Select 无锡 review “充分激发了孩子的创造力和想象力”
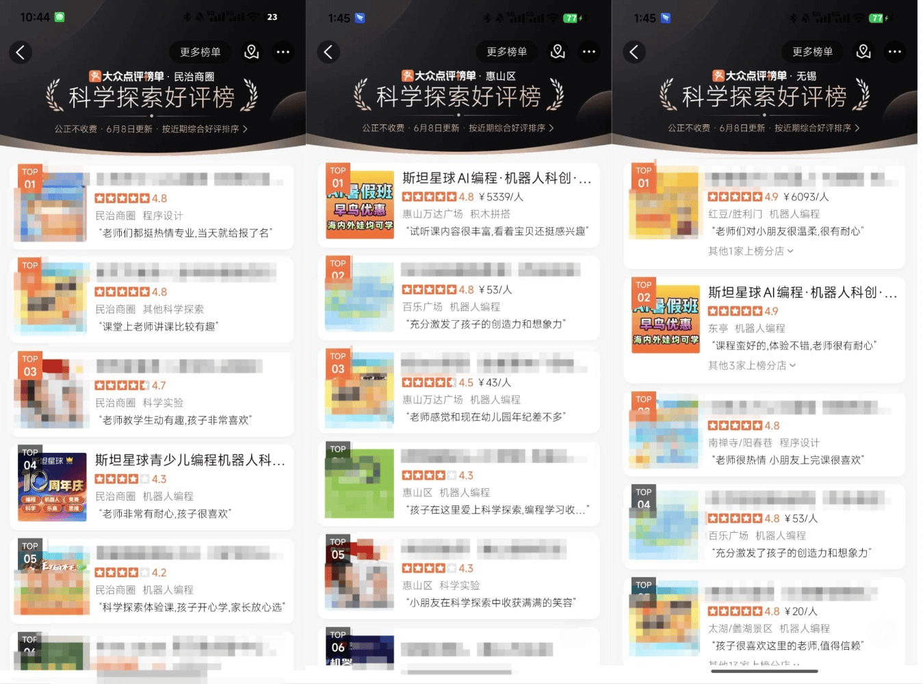Image resolution: width=923 pixels, height=684 pixels. 793,553
